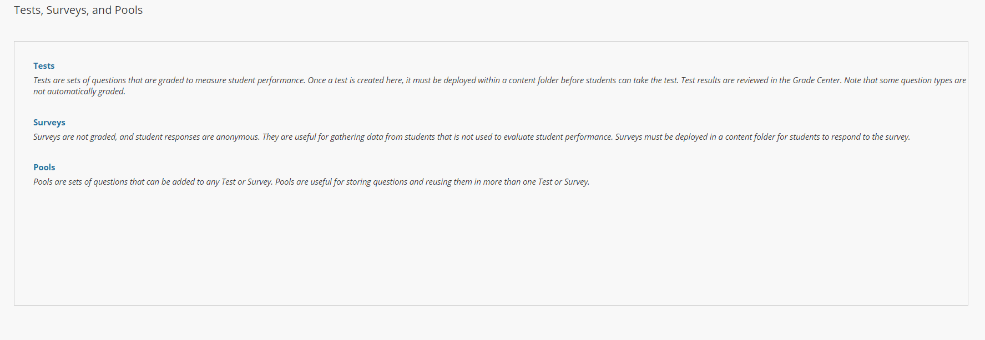Click 'not automatically graded' text under Tests

tap(79, 92)
